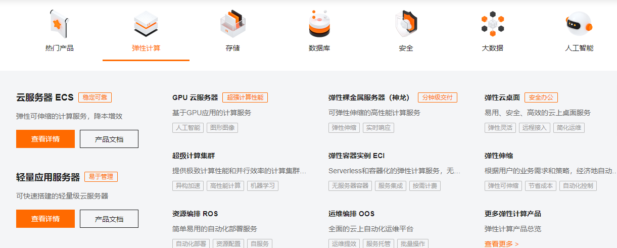The image size is (617, 248).
Task: Click 查看详情 under 云服务器 ECS
Action: point(45,139)
